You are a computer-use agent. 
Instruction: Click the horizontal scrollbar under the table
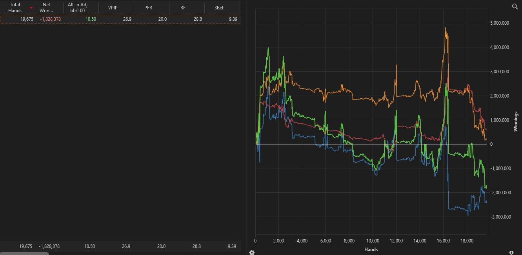[24, 253]
